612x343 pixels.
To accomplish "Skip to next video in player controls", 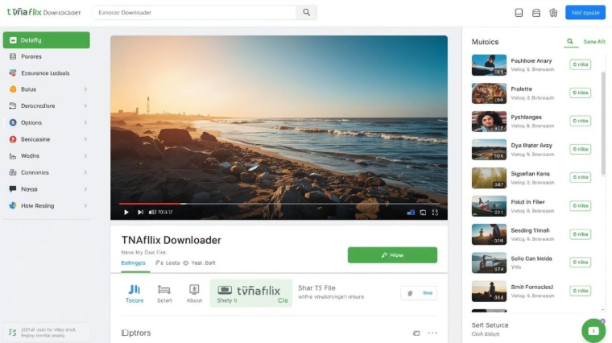I will point(140,212).
